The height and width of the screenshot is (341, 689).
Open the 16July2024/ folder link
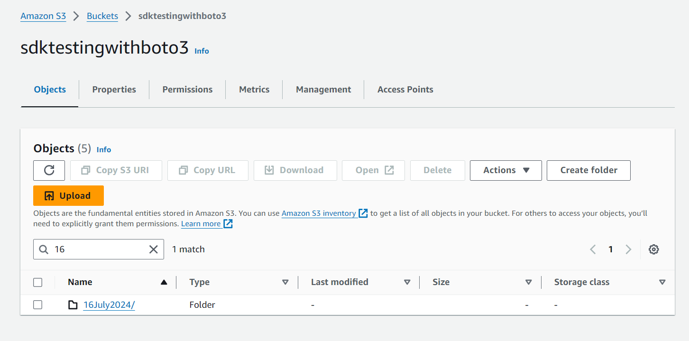(x=109, y=305)
